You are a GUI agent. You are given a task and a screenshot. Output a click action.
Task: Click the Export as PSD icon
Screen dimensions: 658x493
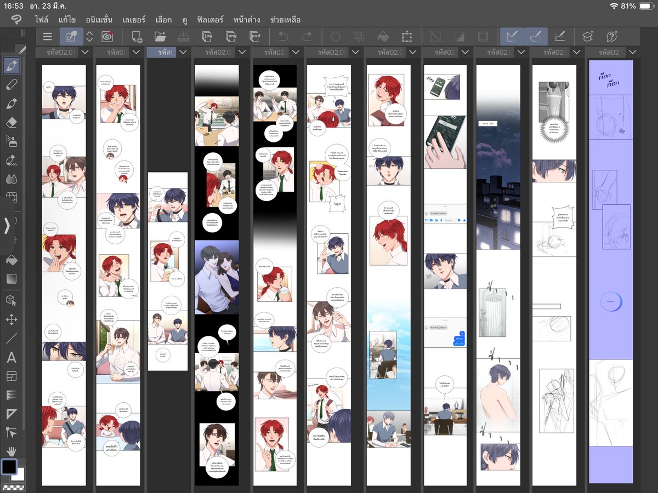[254, 37]
